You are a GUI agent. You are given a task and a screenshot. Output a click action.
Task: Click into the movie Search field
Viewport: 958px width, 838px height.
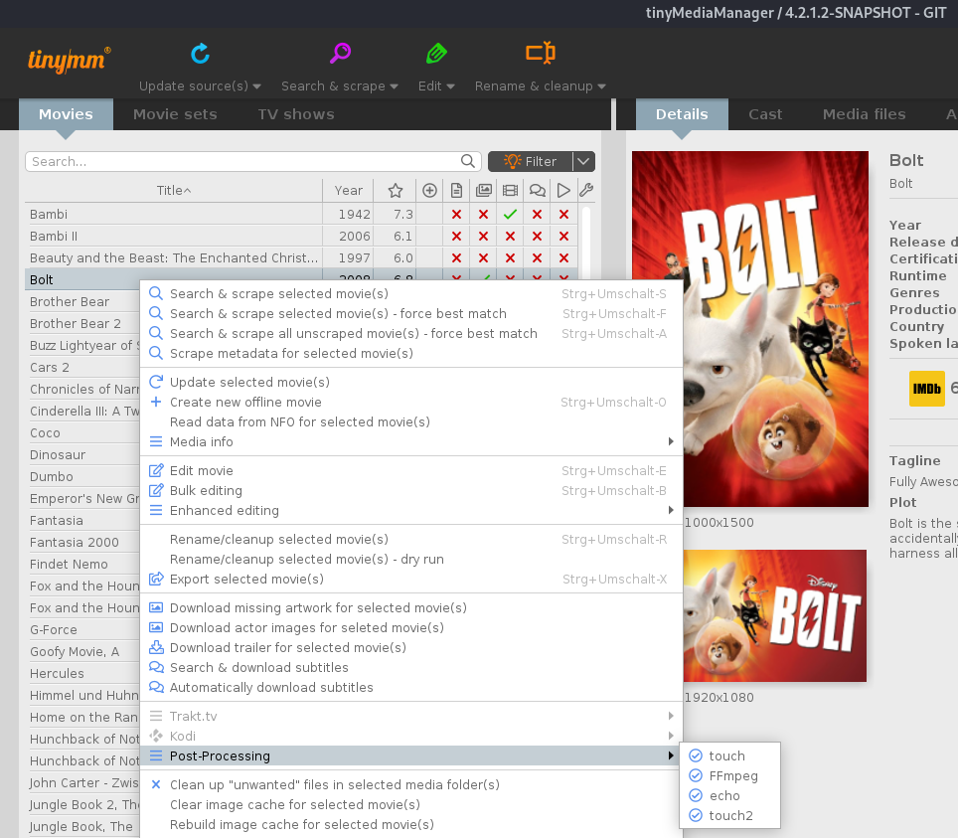(243, 161)
